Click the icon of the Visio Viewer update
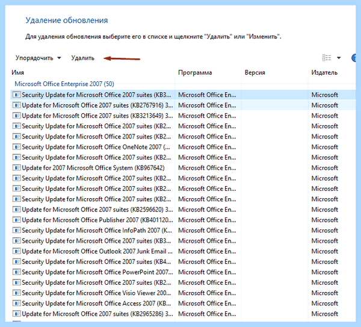Viewport: 361px width, 327px height. (17, 293)
